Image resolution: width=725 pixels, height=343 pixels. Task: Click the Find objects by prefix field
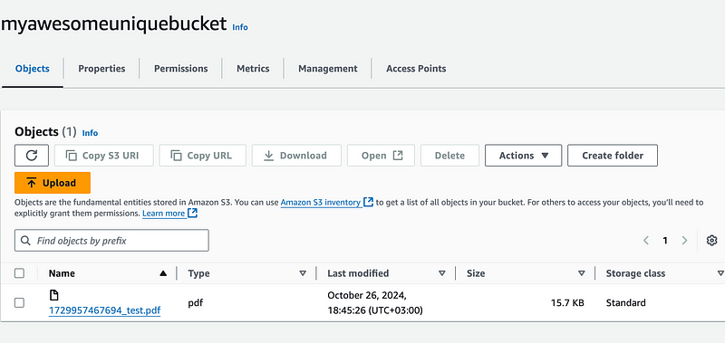(x=111, y=241)
